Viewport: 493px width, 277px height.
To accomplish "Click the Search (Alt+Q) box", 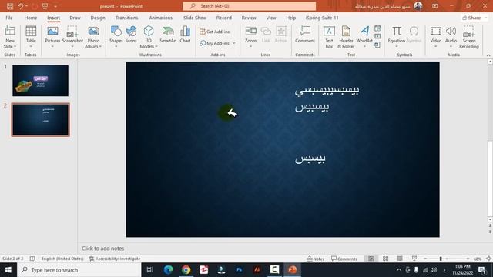I will click(x=250, y=6).
